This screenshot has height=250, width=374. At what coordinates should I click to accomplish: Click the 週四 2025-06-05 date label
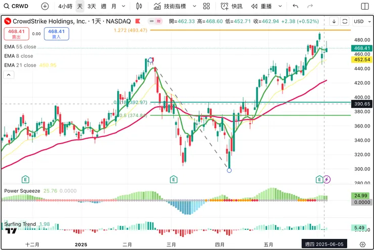[x=324, y=244]
